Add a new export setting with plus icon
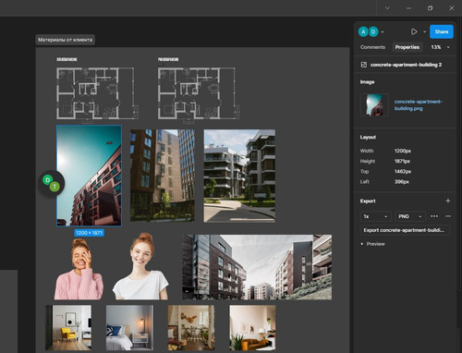The height and width of the screenshot is (353, 462). (448, 201)
